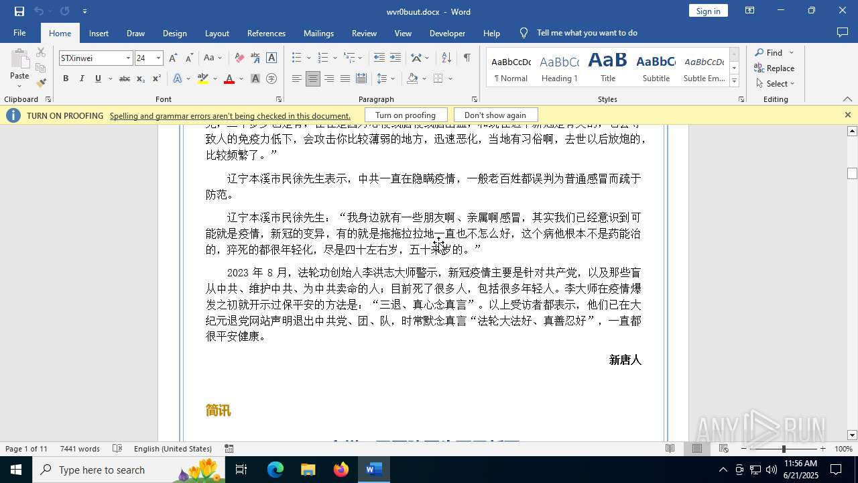Cut selection with scissors icon
Screen dimensions: 858x483
(x=41, y=52)
